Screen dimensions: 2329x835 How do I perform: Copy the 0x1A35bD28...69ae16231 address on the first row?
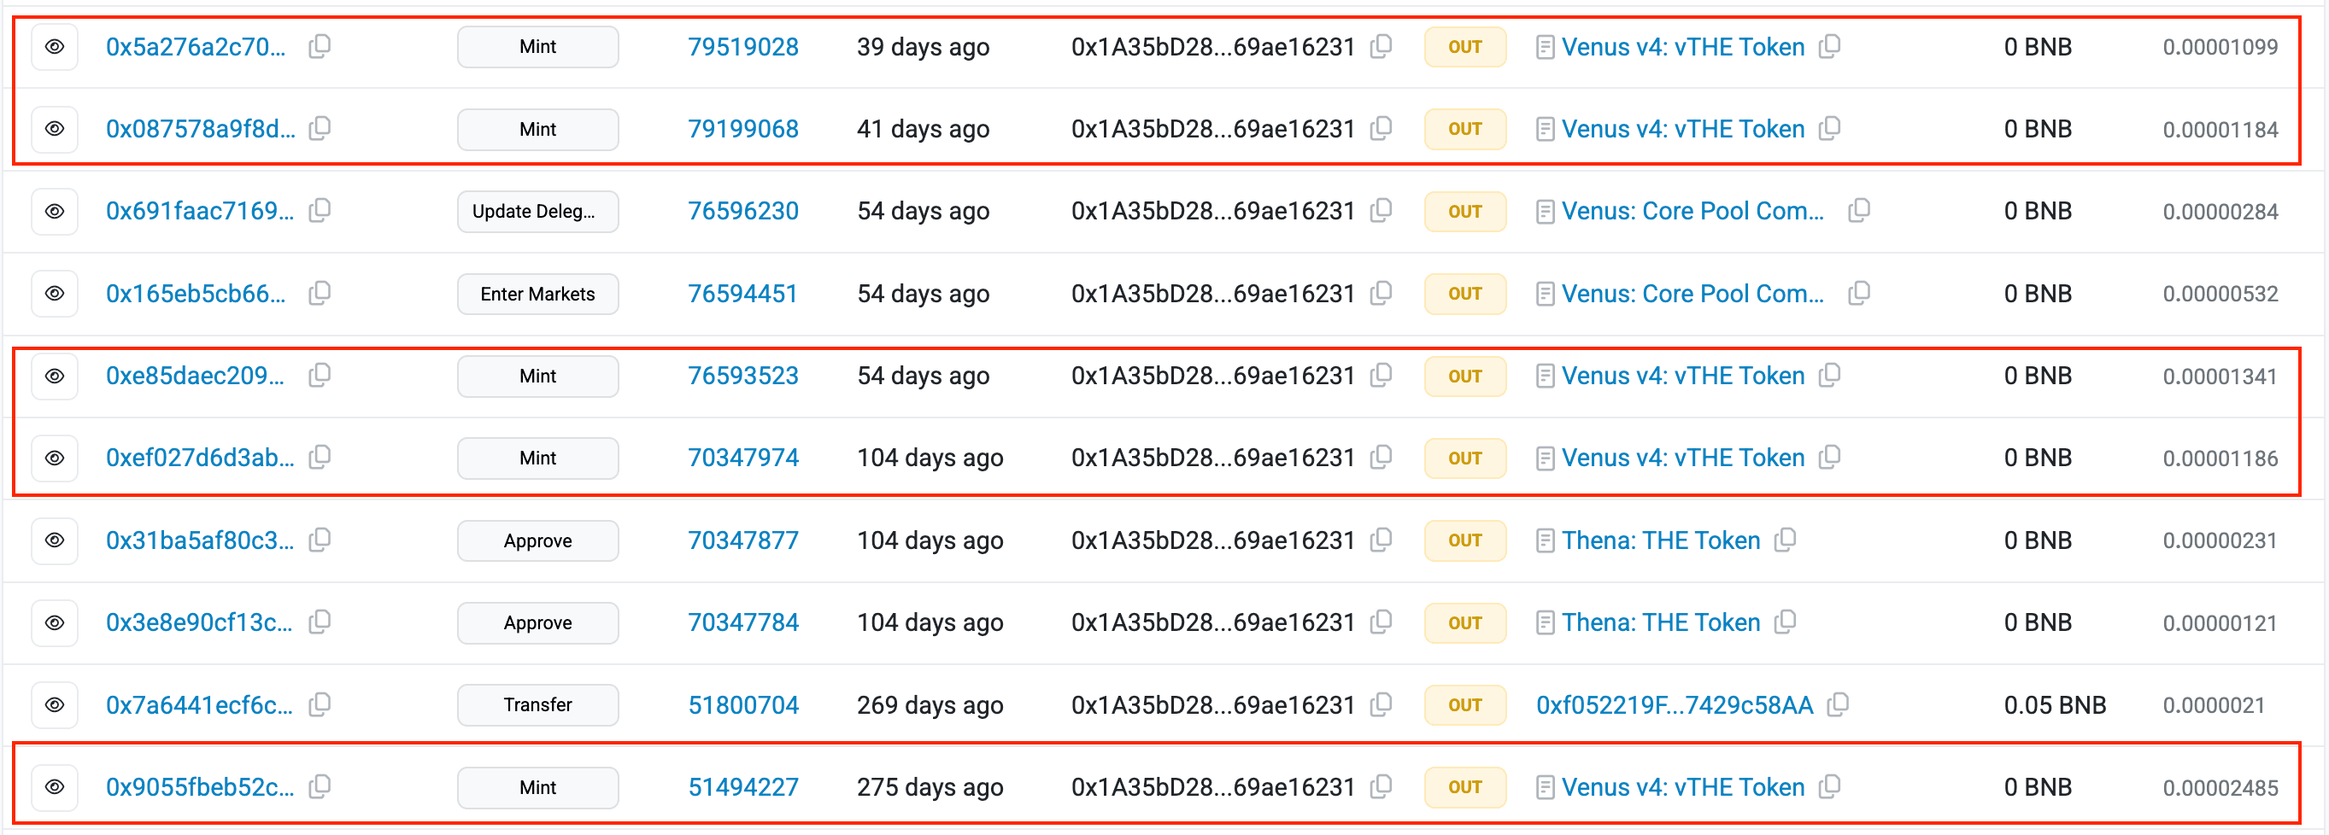1381,47
